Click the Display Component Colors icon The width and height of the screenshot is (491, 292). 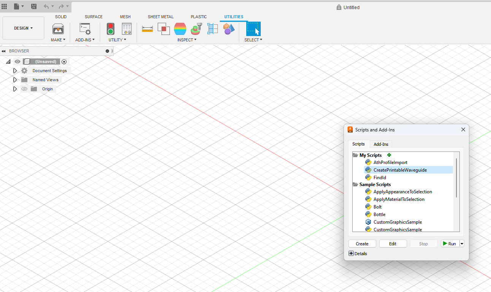[x=229, y=29]
